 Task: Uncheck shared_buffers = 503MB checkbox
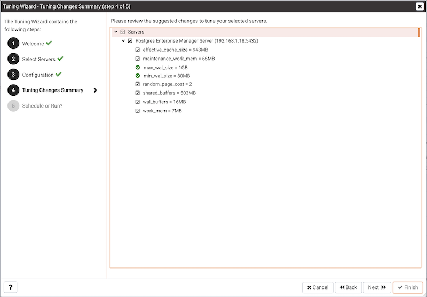(138, 93)
